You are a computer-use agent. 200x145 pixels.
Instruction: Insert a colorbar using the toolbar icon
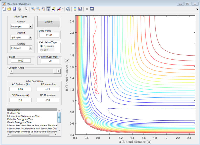point(75,9)
